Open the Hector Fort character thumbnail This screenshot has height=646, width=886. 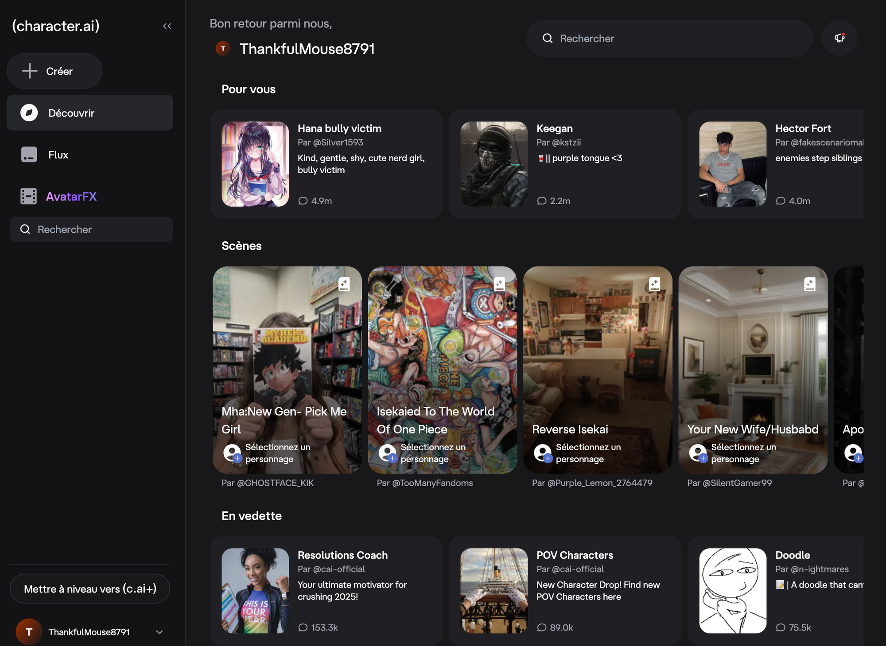732,163
